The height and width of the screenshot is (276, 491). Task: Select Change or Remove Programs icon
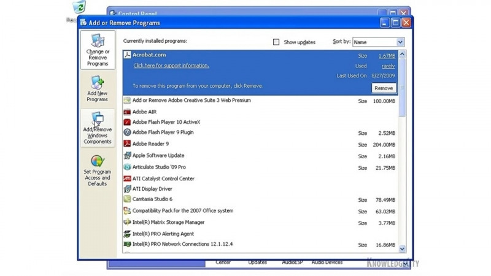[98, 40]
